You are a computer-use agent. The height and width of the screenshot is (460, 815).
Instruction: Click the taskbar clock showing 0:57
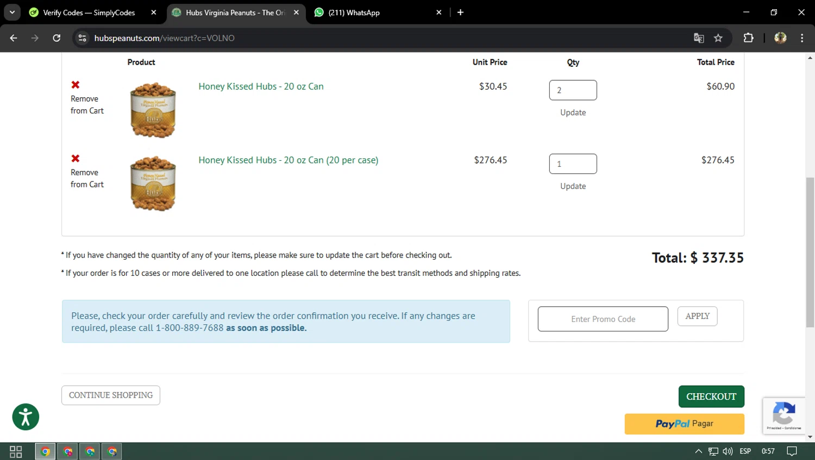pyautogui.click(x=768, y=451)
